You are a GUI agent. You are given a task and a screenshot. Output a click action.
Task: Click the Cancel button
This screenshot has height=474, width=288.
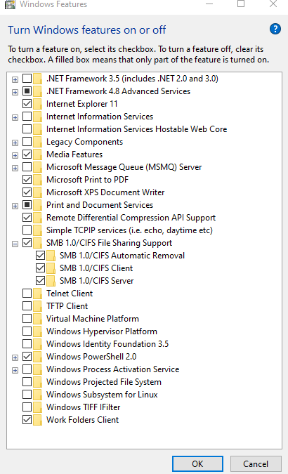coord(256,463)
